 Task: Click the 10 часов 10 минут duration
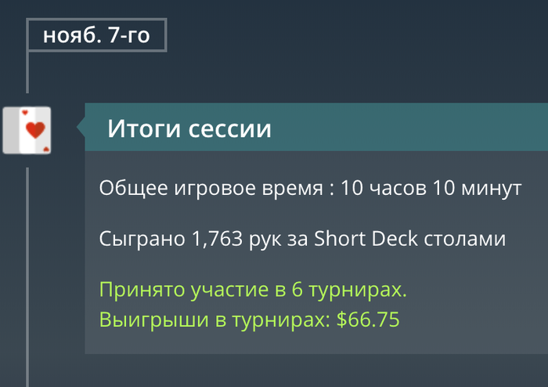pyautogui.click(x=431, y=188)
